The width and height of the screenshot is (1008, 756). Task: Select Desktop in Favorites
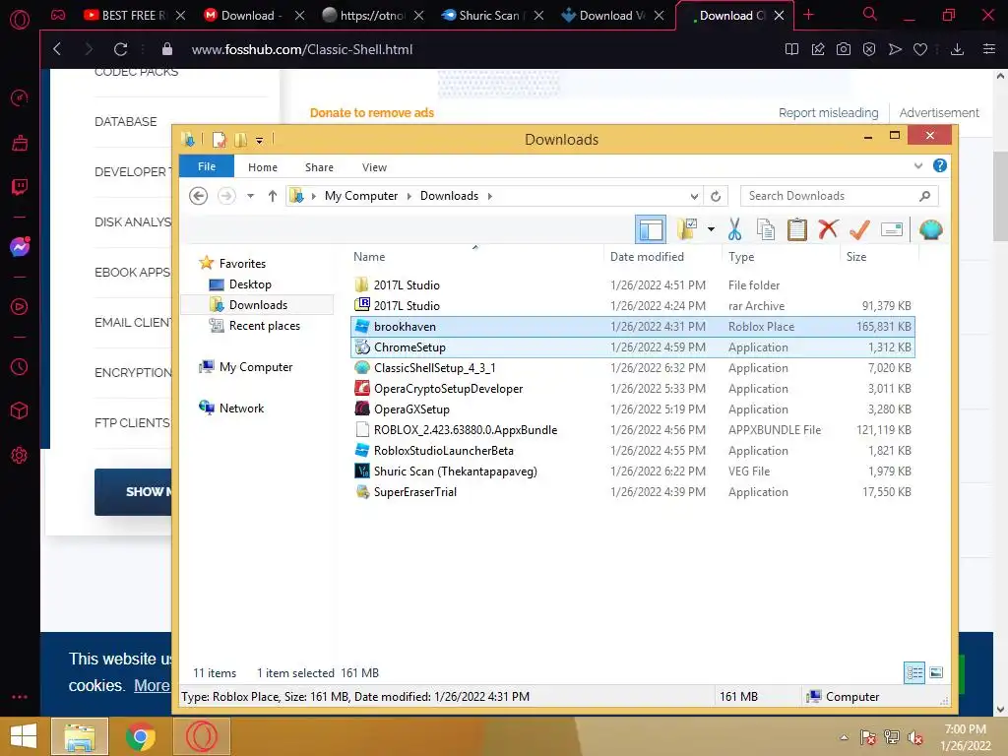[x=249, y=284]
